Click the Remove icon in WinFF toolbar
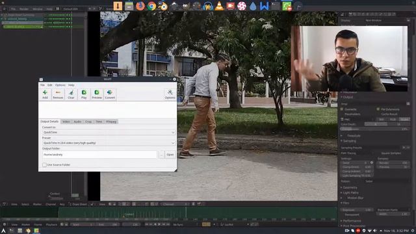 pyautogui.click(x=58, y=94)
